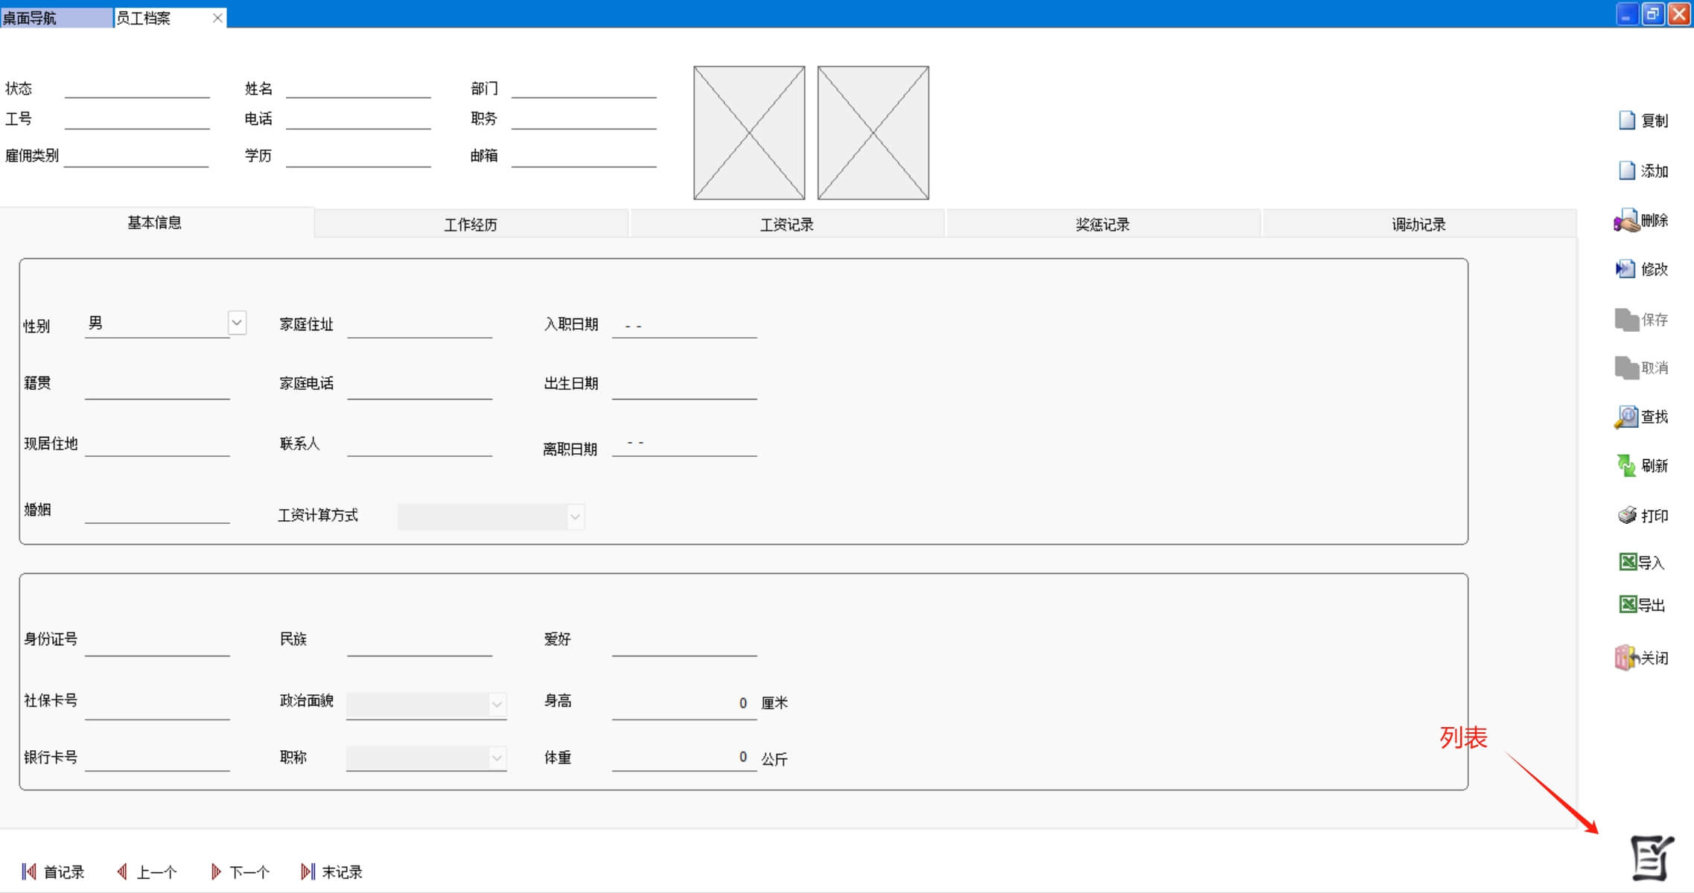Go to 下一个 record

coord(240,871)
